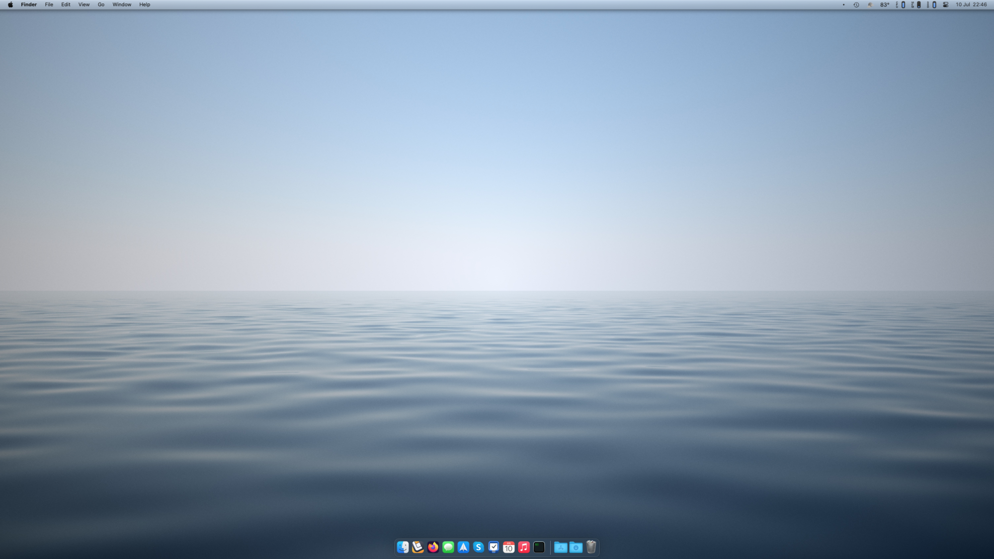This screenshot has width=994, height=559.
Task: Open the File menu
Action: point(49,4)
